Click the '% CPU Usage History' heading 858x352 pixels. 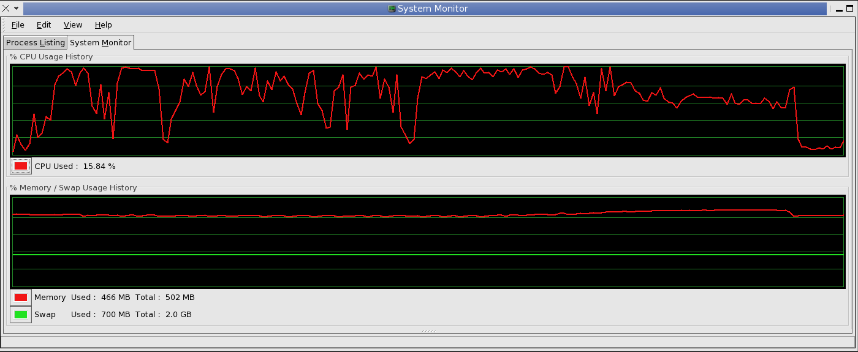[x=51, y=57]
